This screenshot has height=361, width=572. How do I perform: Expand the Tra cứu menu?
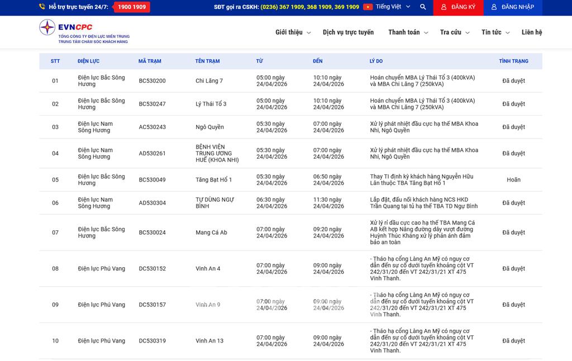454,32
